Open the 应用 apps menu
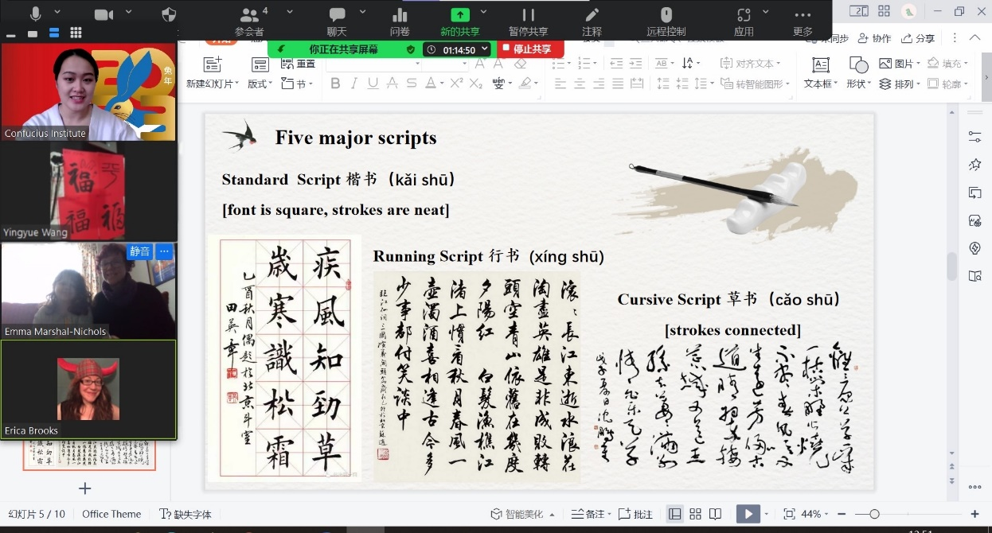This screenshot has width=992, height=533. click(744, 16)
